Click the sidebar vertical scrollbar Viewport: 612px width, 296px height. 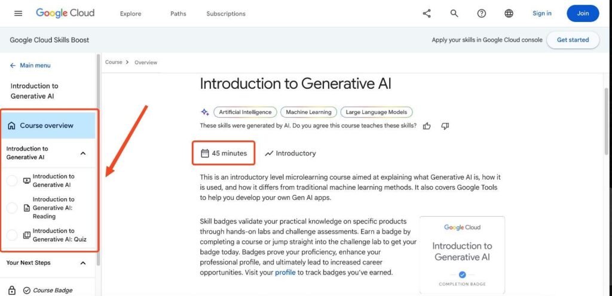[98, 160]
